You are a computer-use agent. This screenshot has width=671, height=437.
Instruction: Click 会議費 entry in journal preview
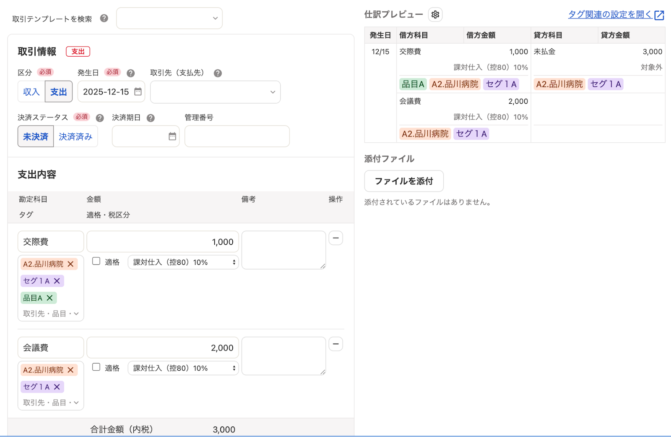[410, 101]
